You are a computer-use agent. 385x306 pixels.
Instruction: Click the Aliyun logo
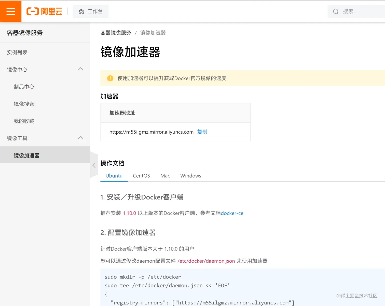click(x=44, y=11)
